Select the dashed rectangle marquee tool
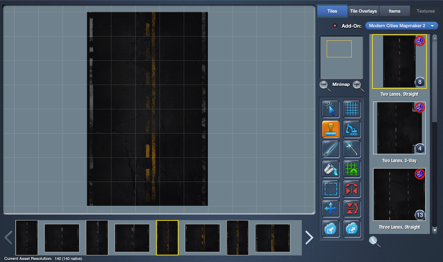The image size is (443, 262). click(331, 189)
